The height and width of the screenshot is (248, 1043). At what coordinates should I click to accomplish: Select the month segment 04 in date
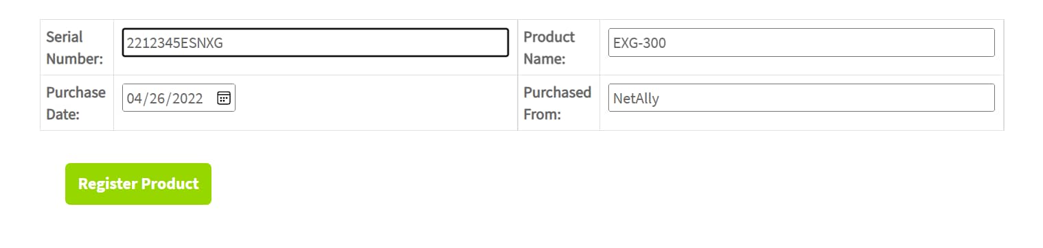coord(135,99)
